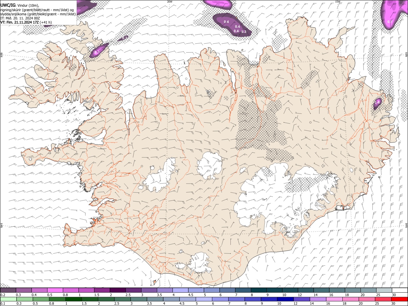Click the light grey 25 mm snow swatch
The height and width of the screenshot is (306, 408).
(384, 290)
